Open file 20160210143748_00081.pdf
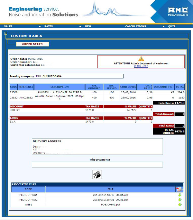The width and height of the screenshot is (193, 220). (x=111, y=195)
